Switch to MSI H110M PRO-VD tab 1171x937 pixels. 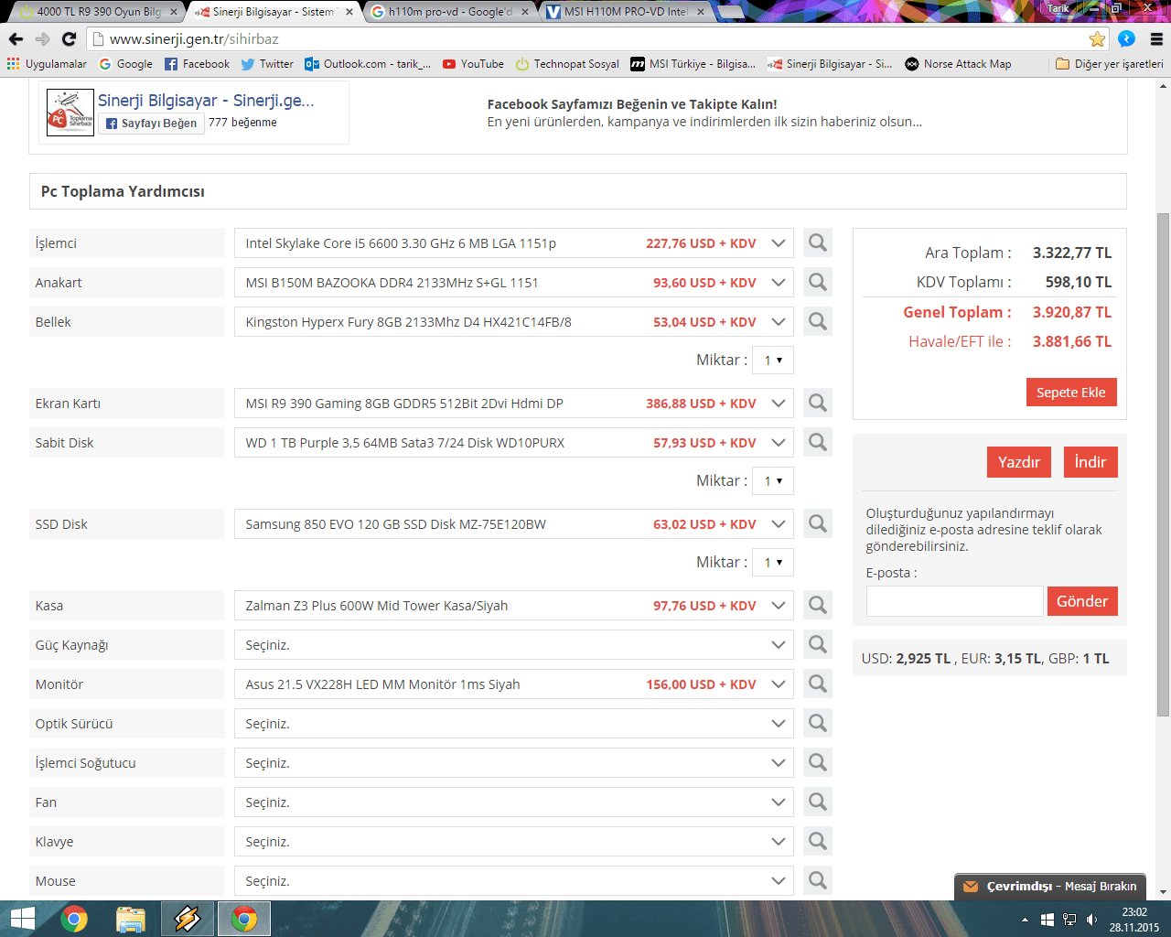pyautogui.click(x=625, y=12)
